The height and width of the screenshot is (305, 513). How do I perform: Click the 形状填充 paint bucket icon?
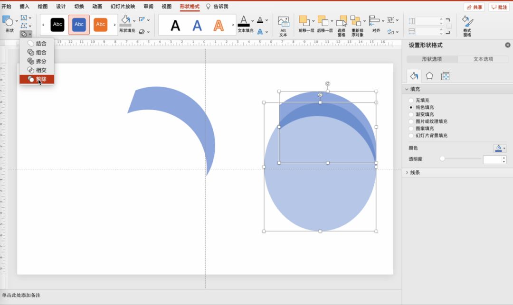[x=125, y=20]
